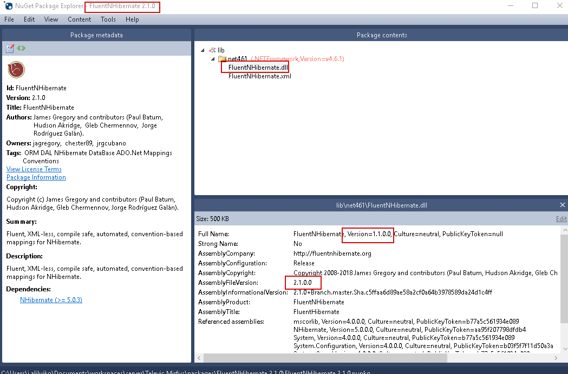568x374 pixels.
Task: Click the System.Configuration referenced assembly line
Action: [423, 346]
